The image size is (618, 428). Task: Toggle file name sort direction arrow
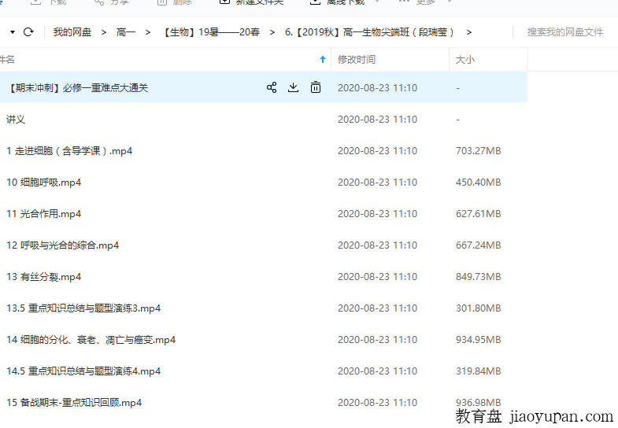click(323, 60)
